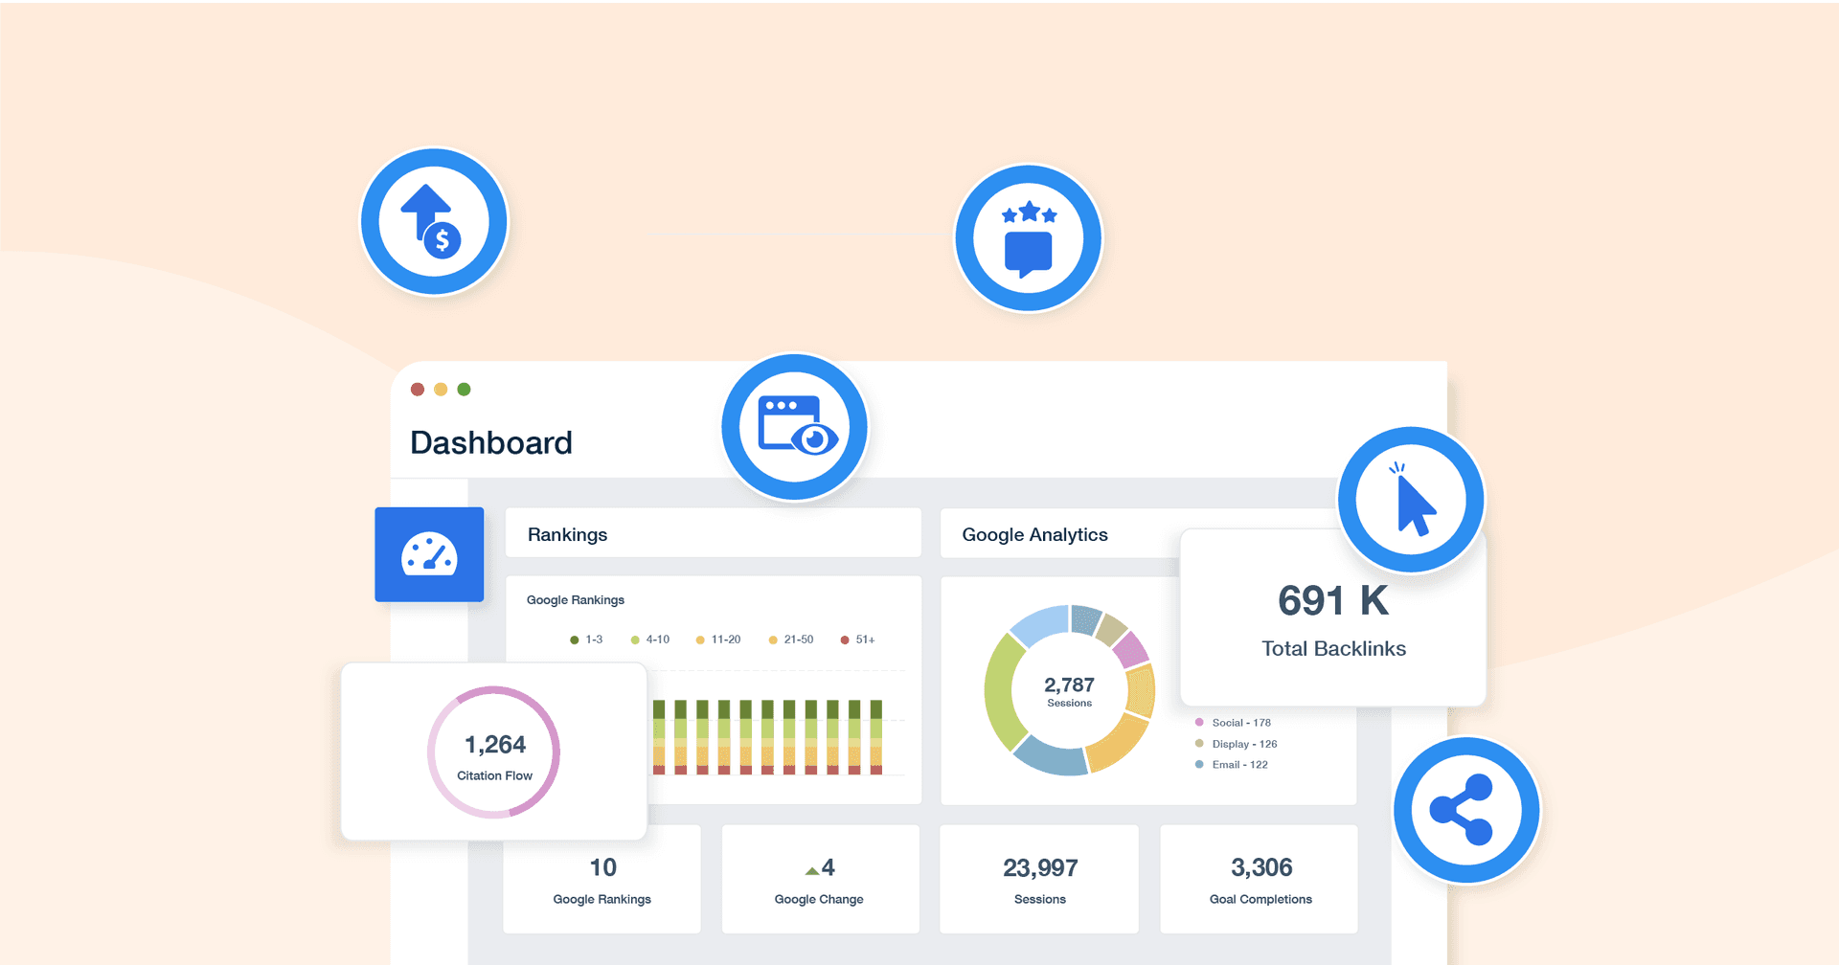Click the browser window eye preview icon
Viewport: 1839px width, 965px height.
click(x=794, y=426)
